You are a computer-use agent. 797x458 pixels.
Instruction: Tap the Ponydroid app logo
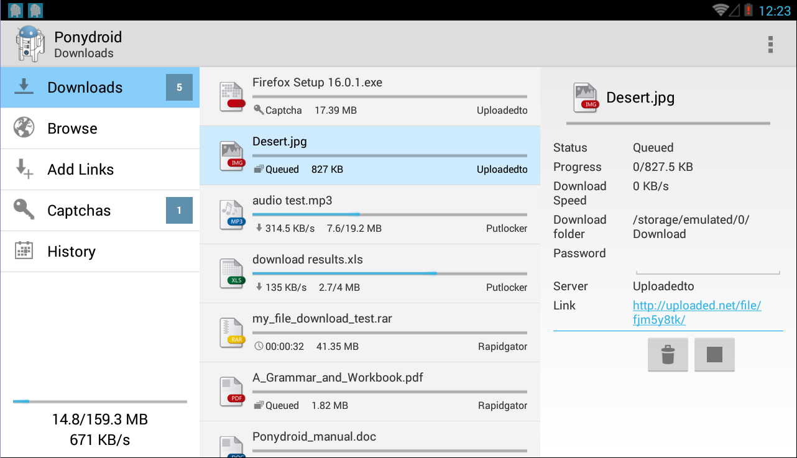[30, 44]
